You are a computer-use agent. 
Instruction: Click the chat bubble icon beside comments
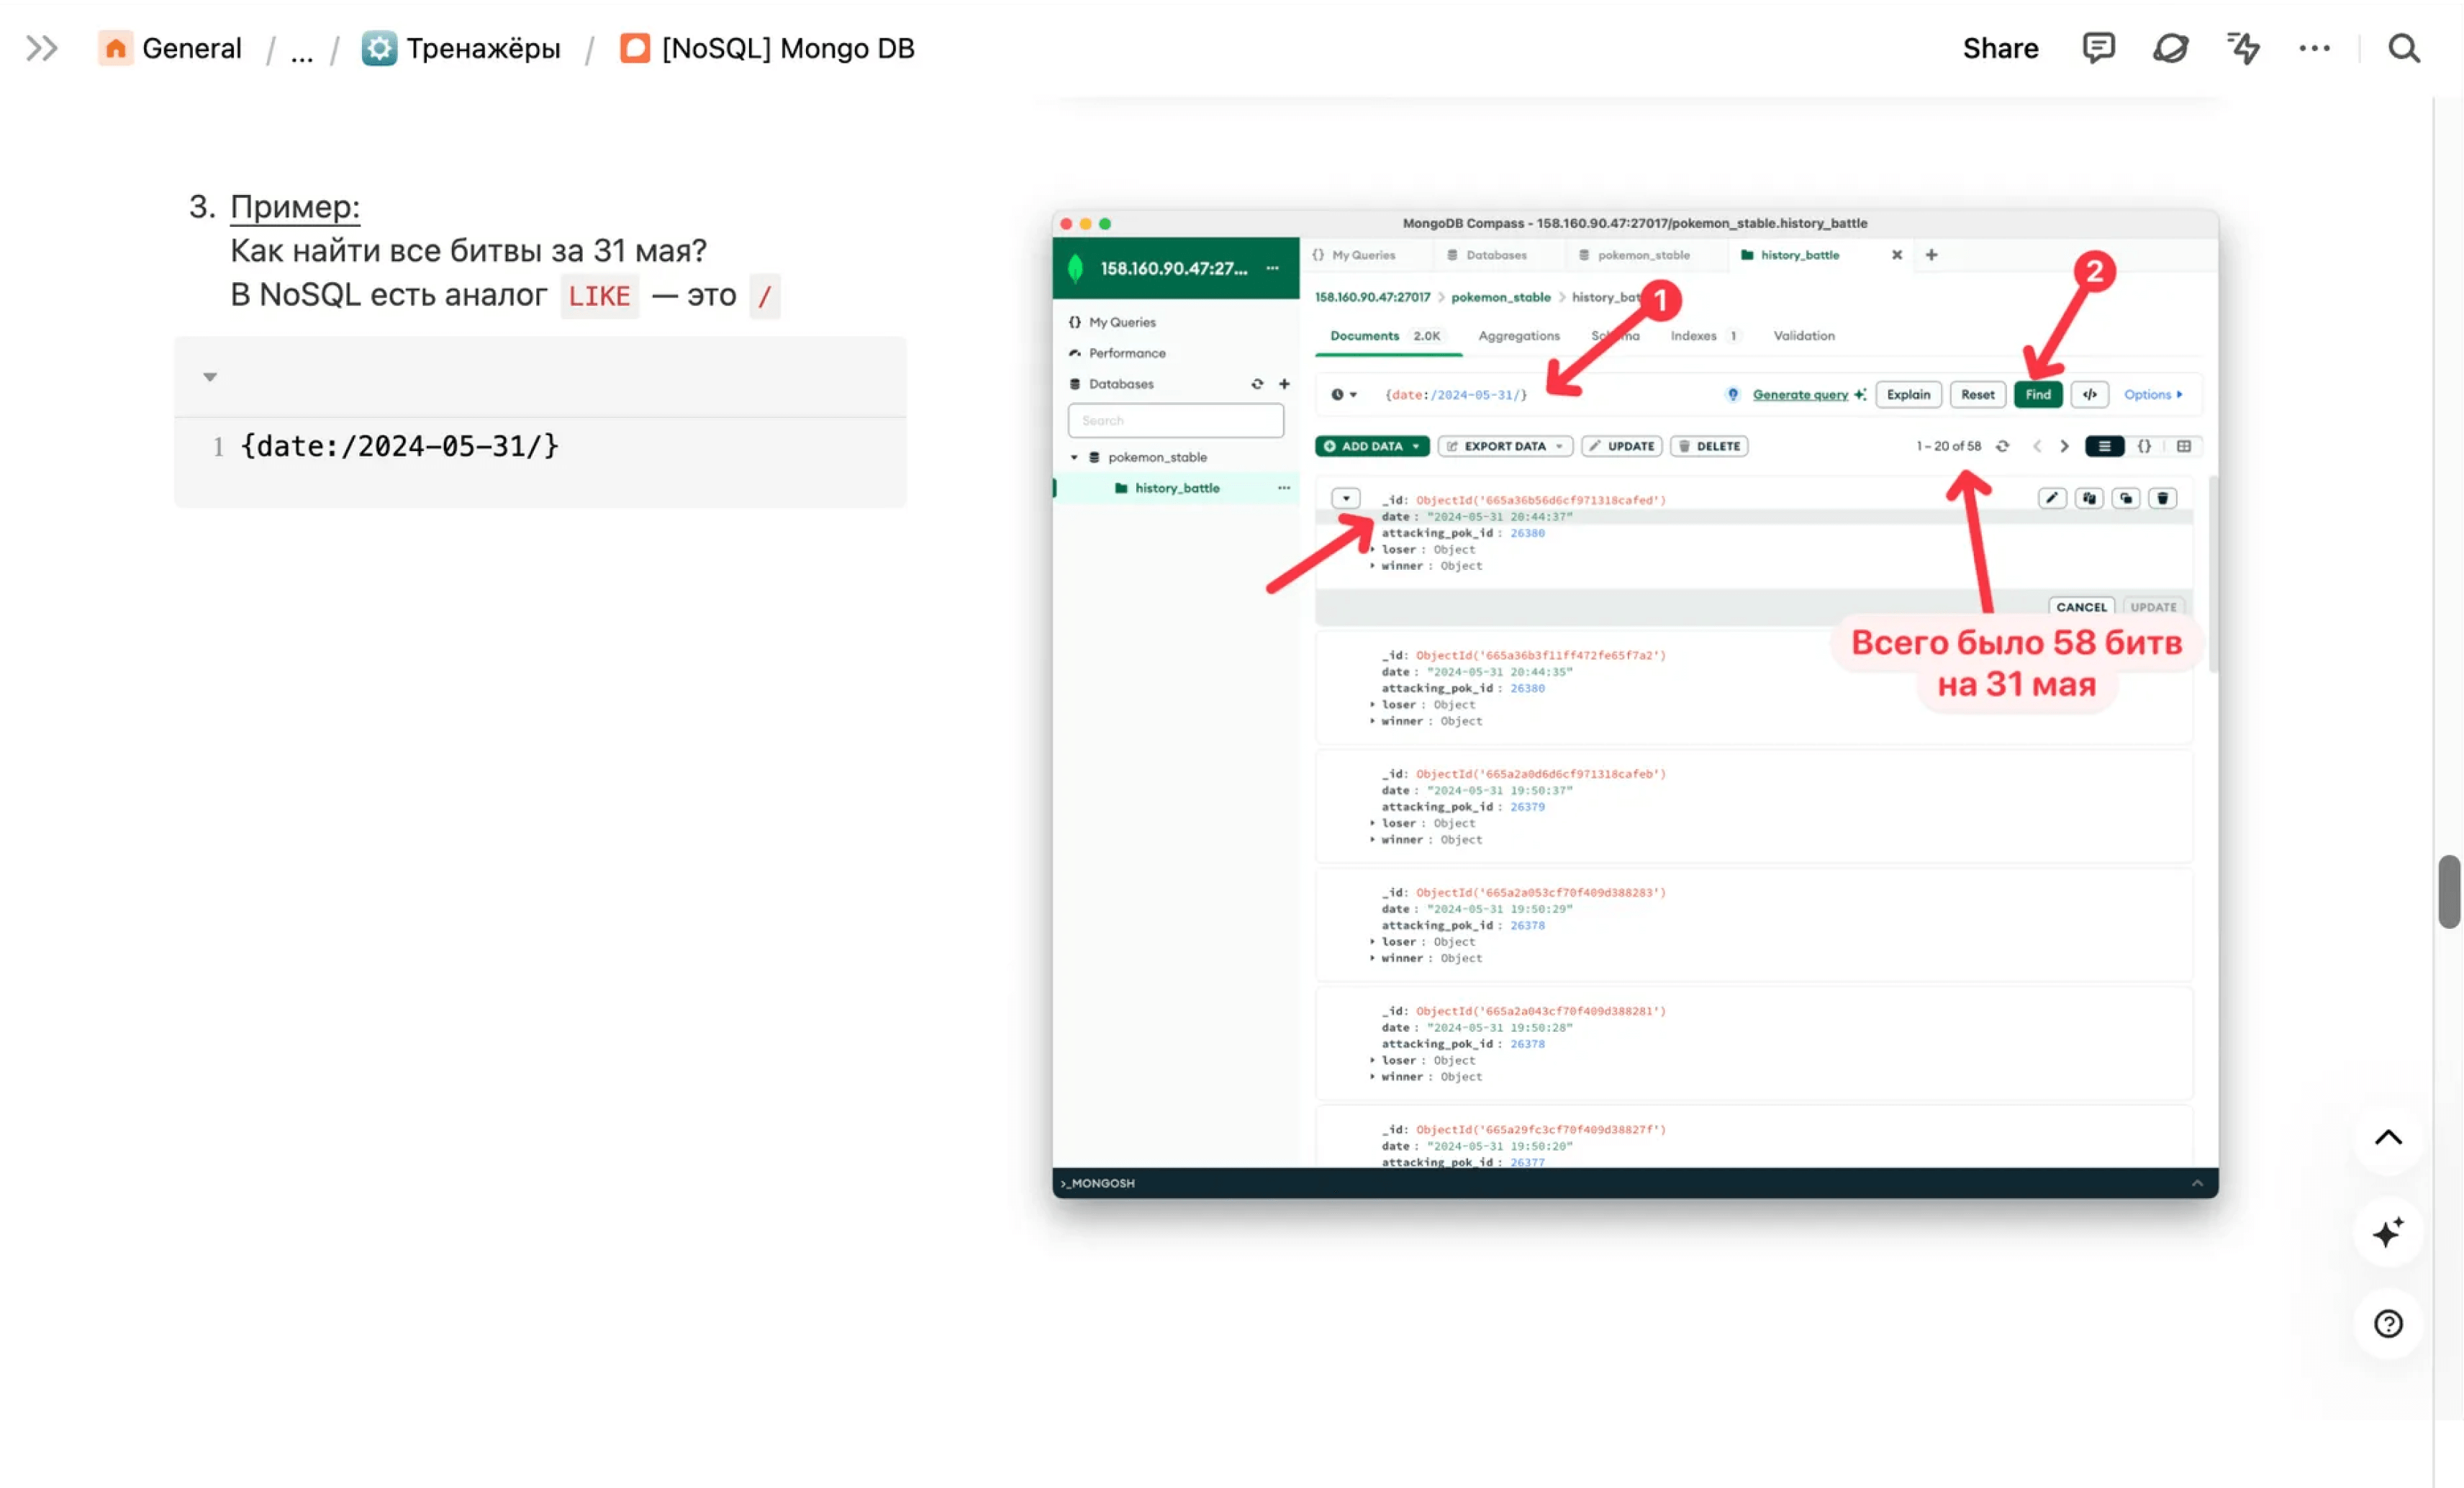coord(2170,48)
